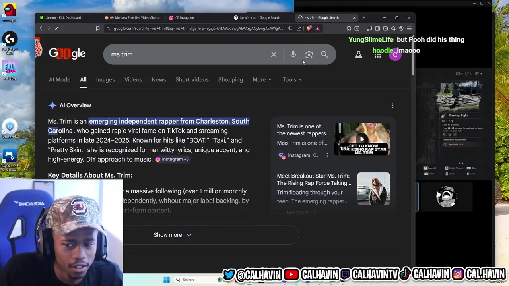Click the AI Overview heading
Viewport: 509px width, 286px height.
click(x=75, y=106)
